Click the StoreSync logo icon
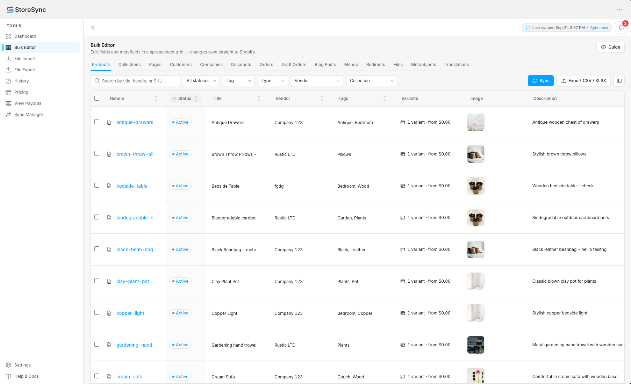 pos(10,10)
